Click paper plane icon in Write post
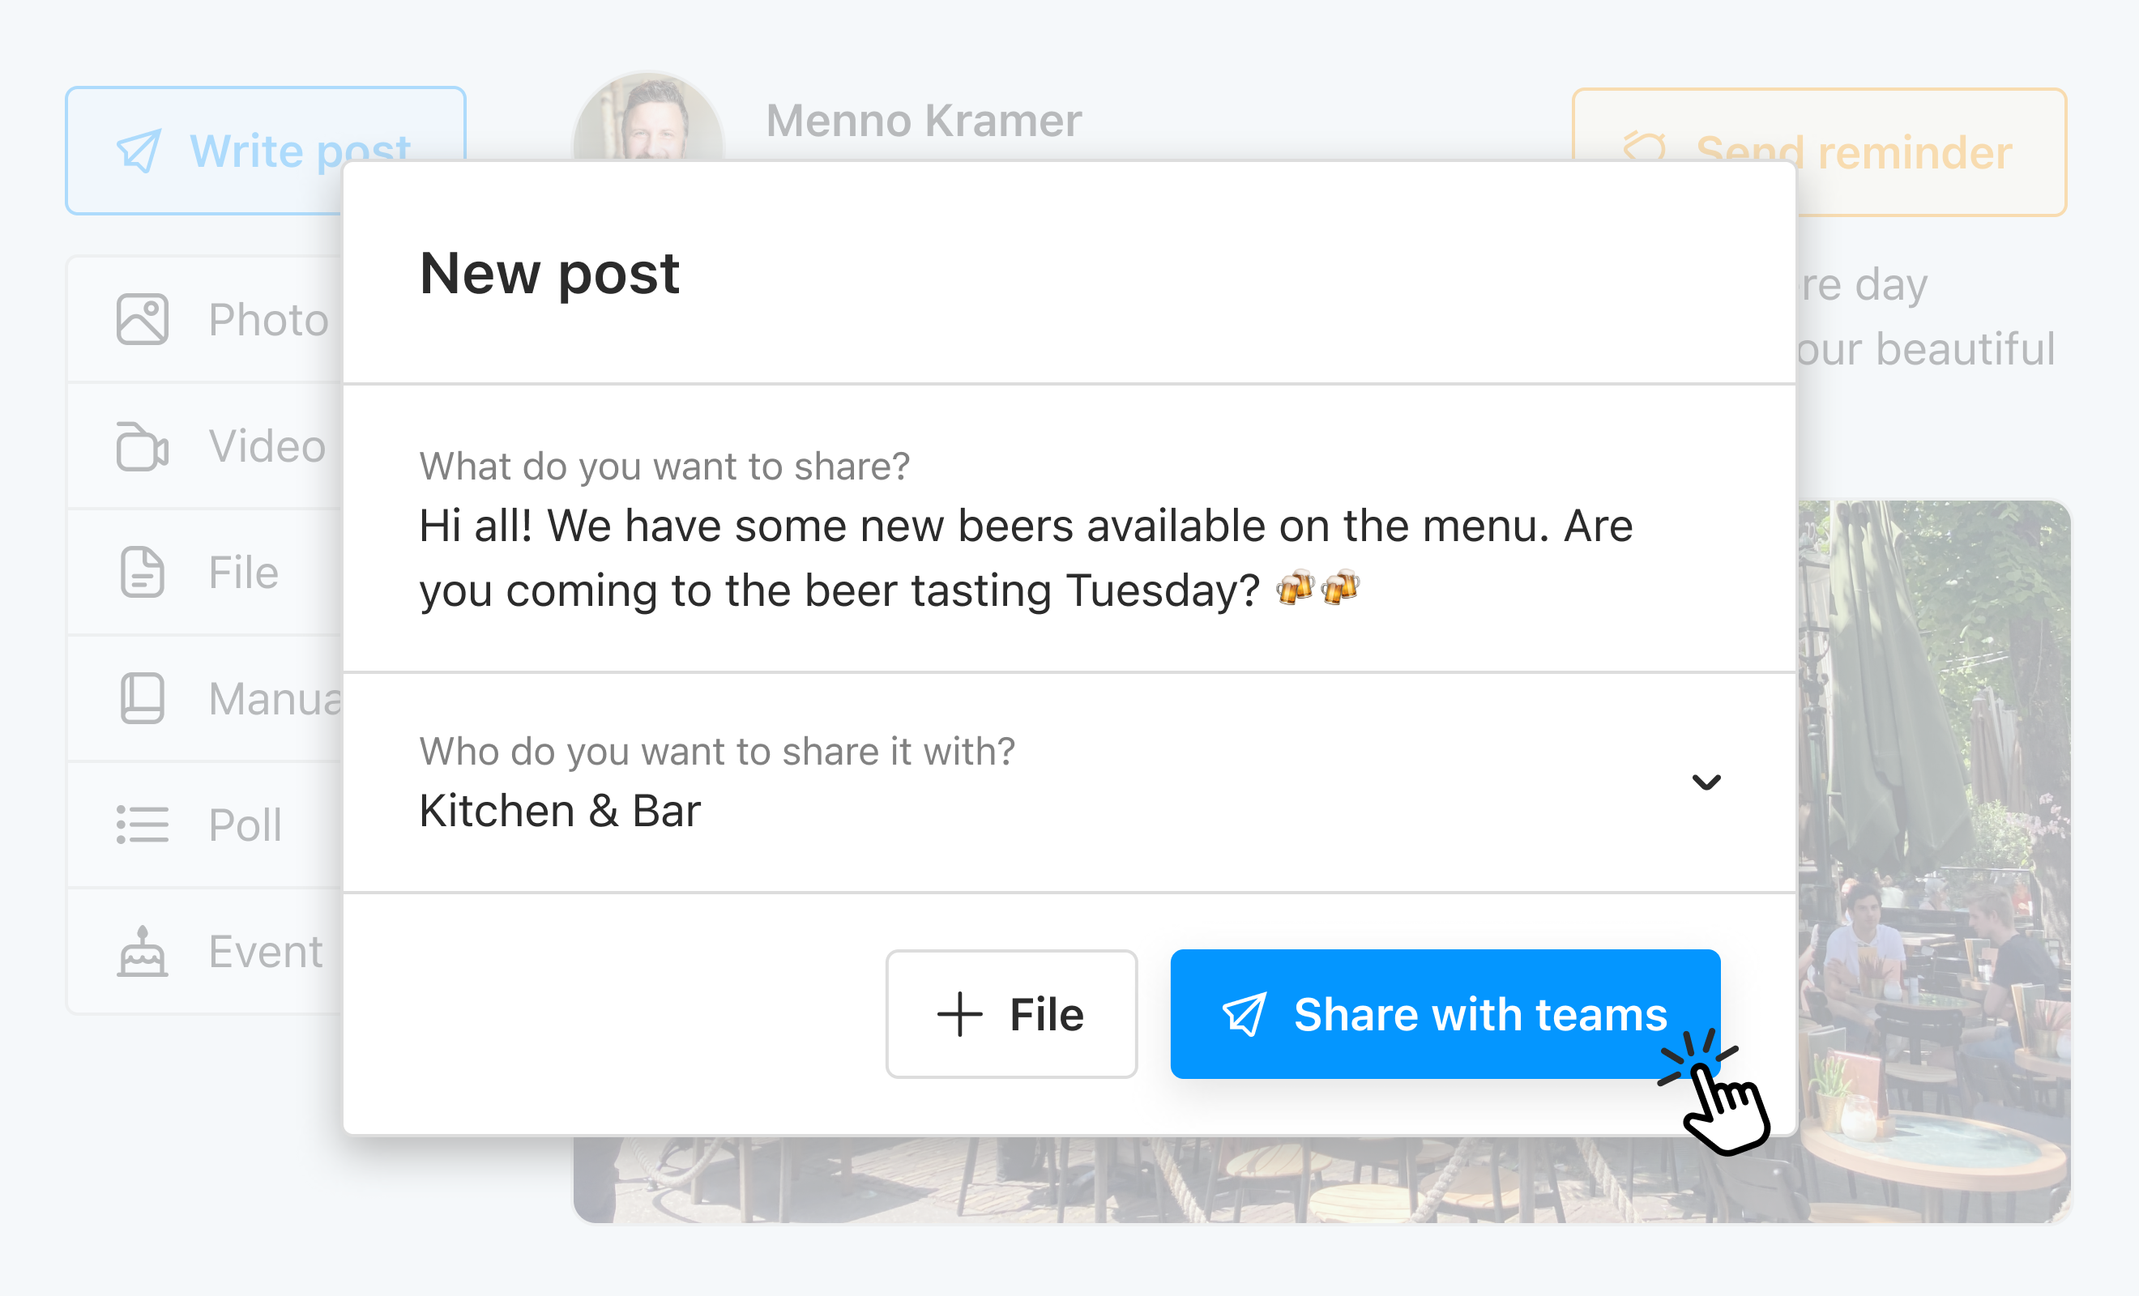Viewport: 2139px width, 1296px height. click(139, 151)
